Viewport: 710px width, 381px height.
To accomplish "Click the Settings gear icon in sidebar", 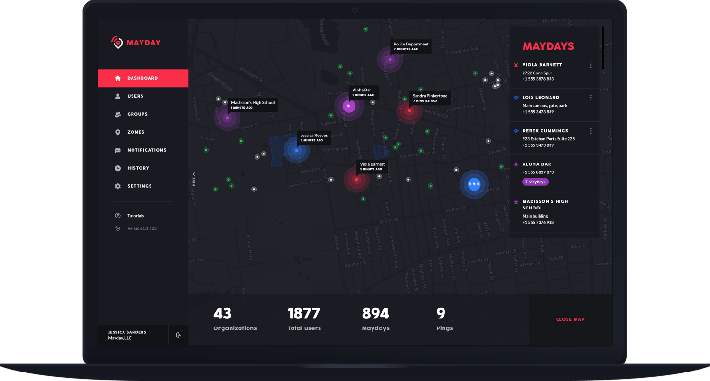I will (x=118, y=186).
